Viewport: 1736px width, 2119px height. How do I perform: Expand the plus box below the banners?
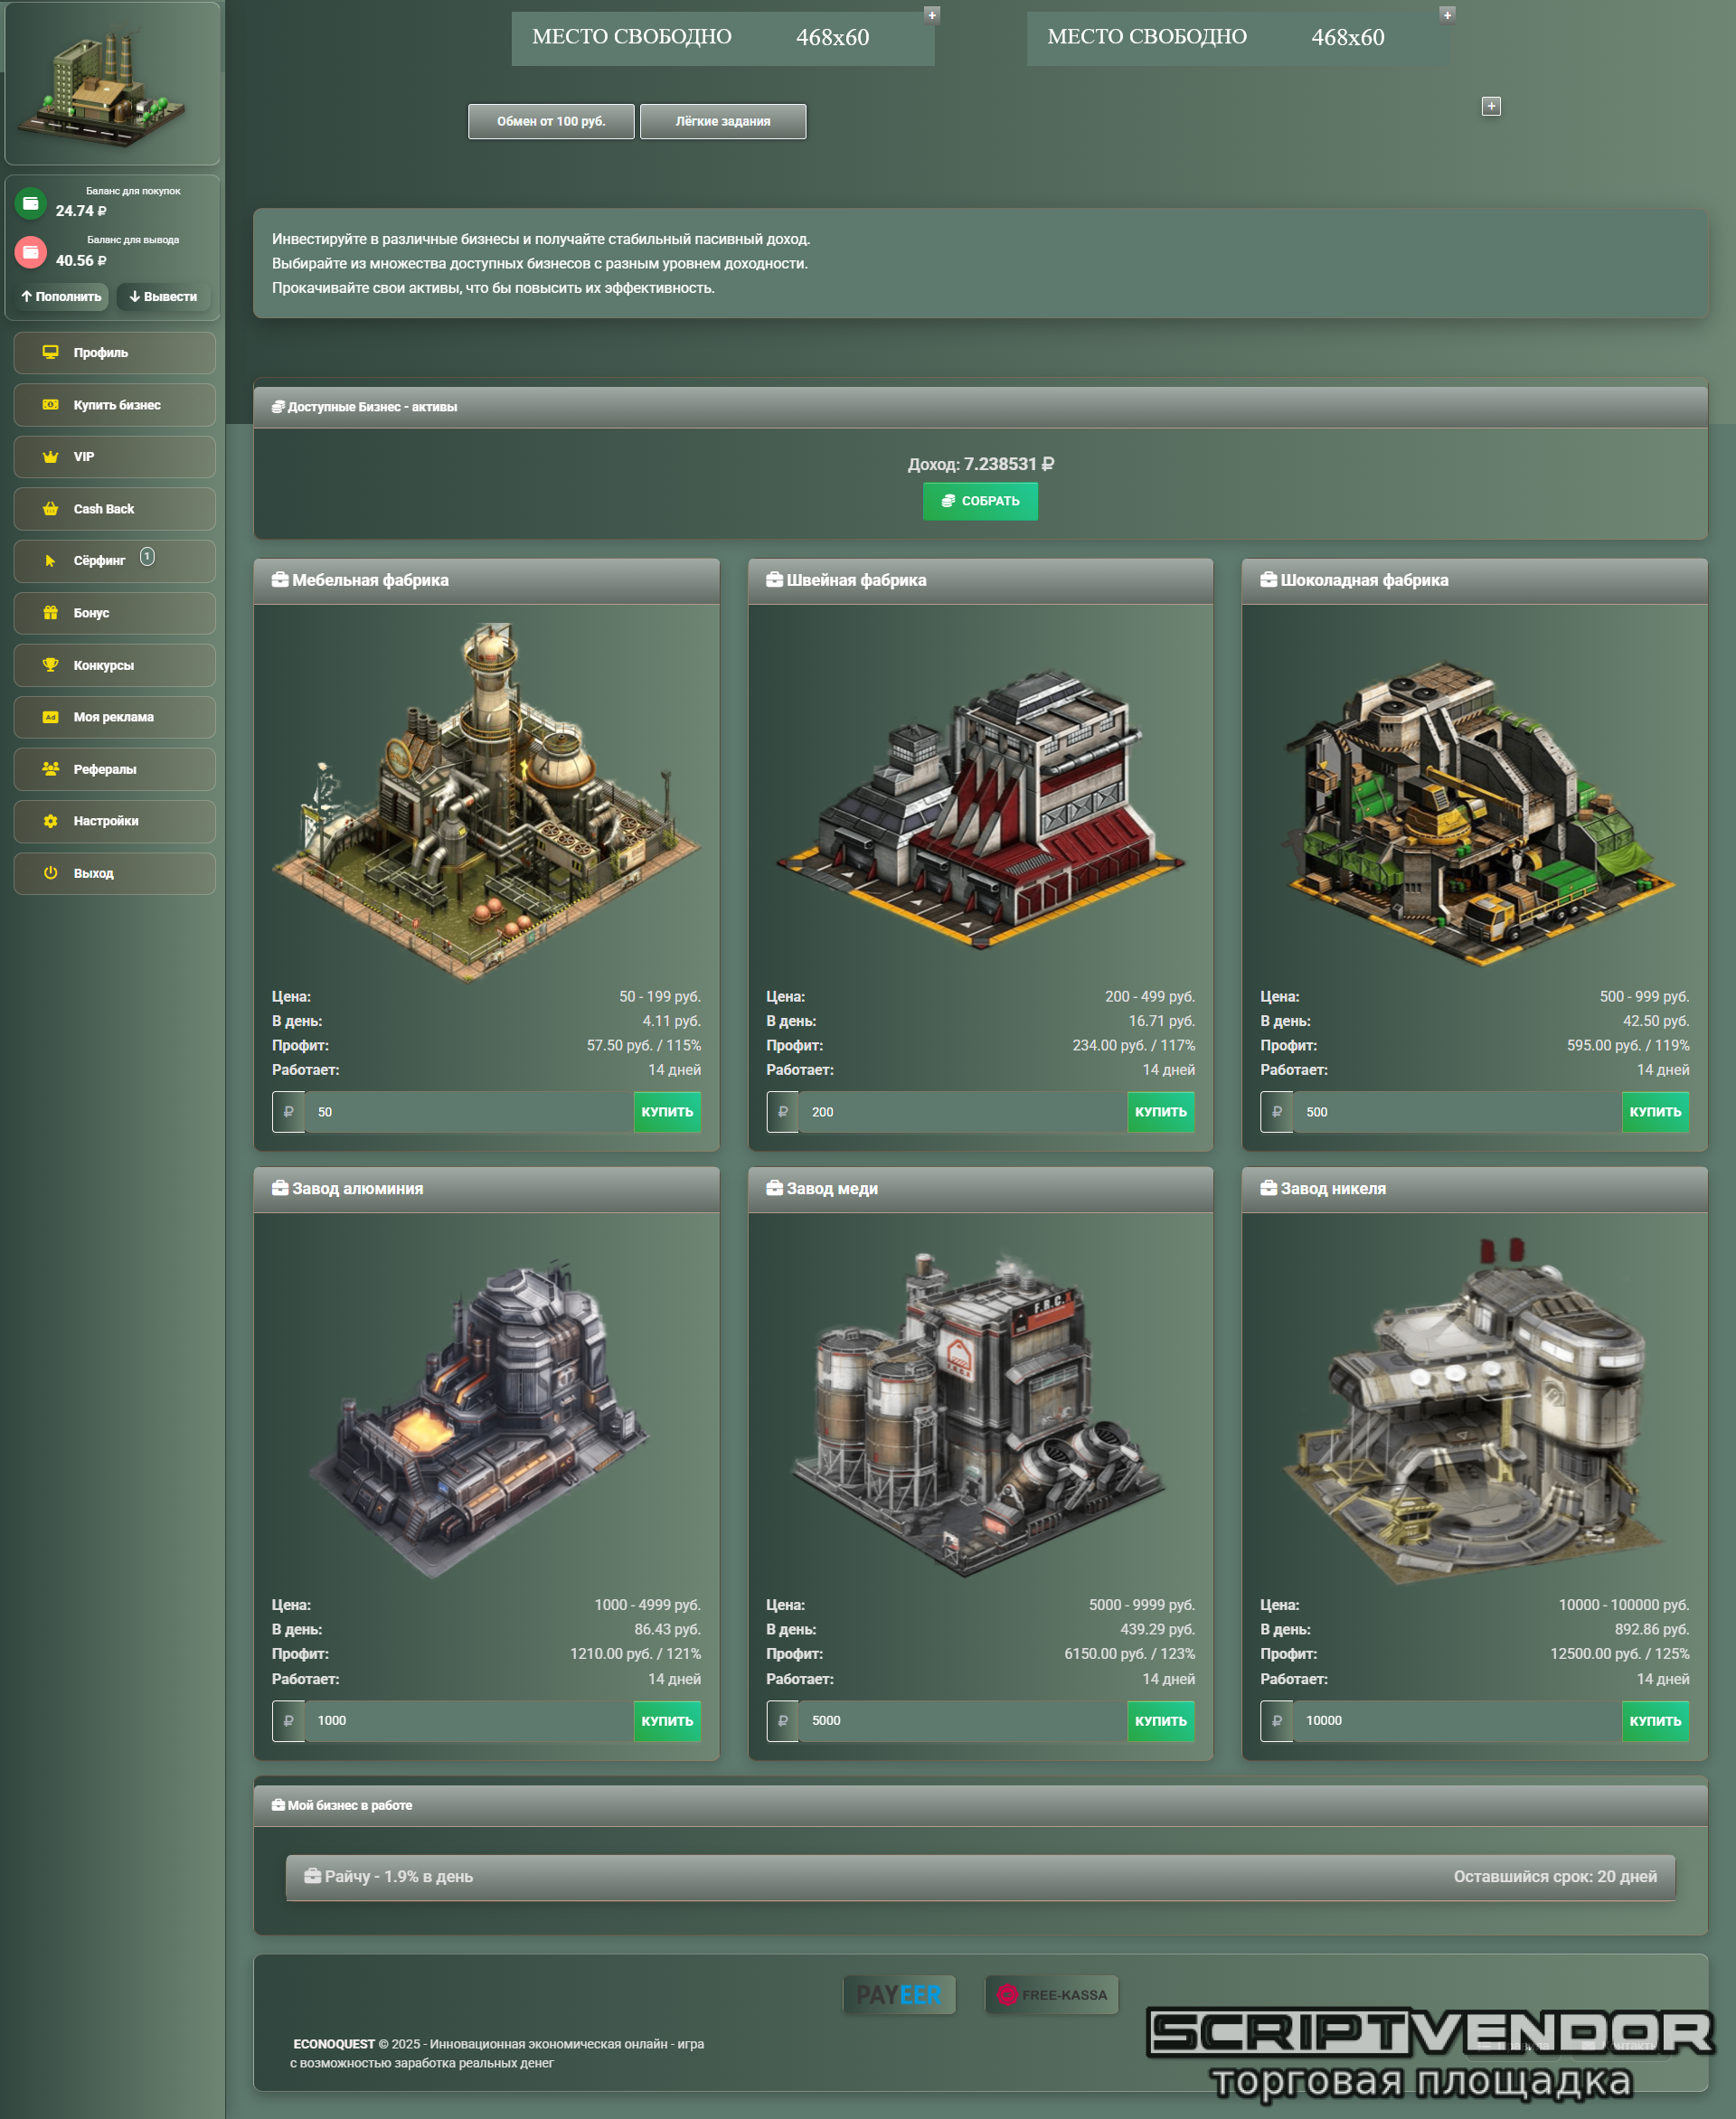coord(1490,106)
